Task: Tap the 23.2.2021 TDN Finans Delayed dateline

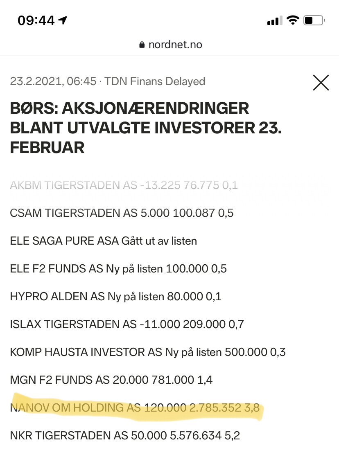Action: click(x=107, y=81)
